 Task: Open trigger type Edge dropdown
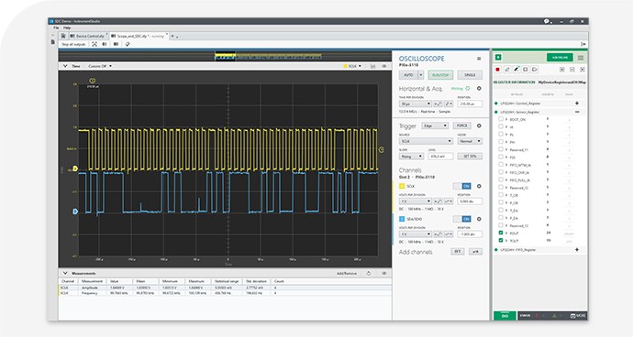[435, 125]
